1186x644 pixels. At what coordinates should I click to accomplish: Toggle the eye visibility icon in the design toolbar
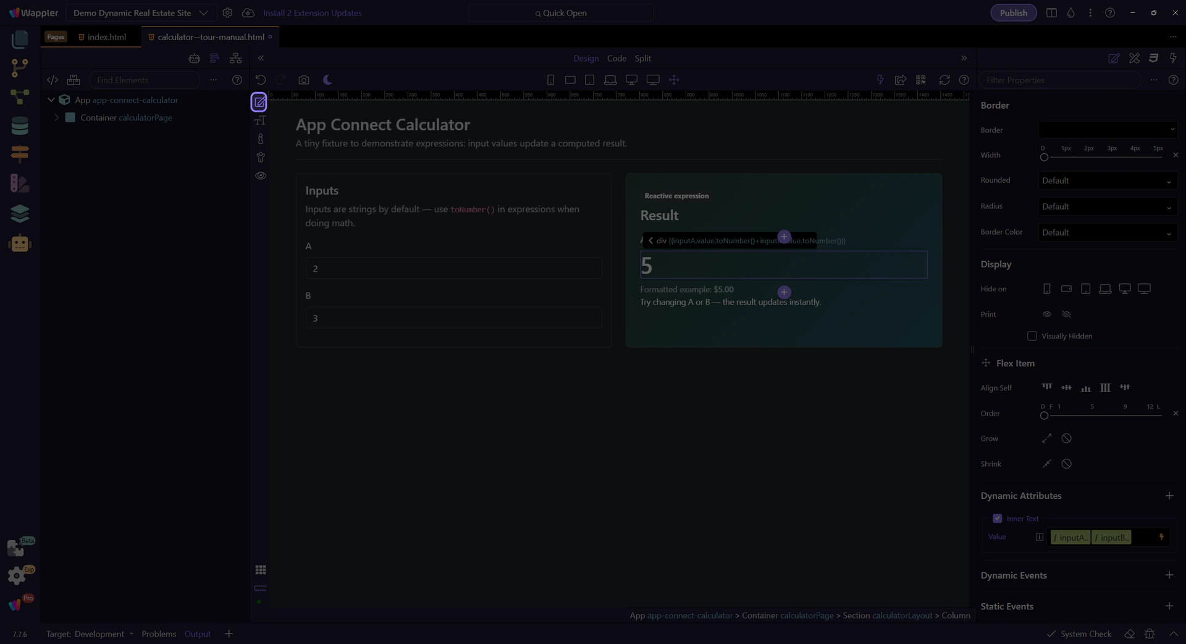click(261, 176)
